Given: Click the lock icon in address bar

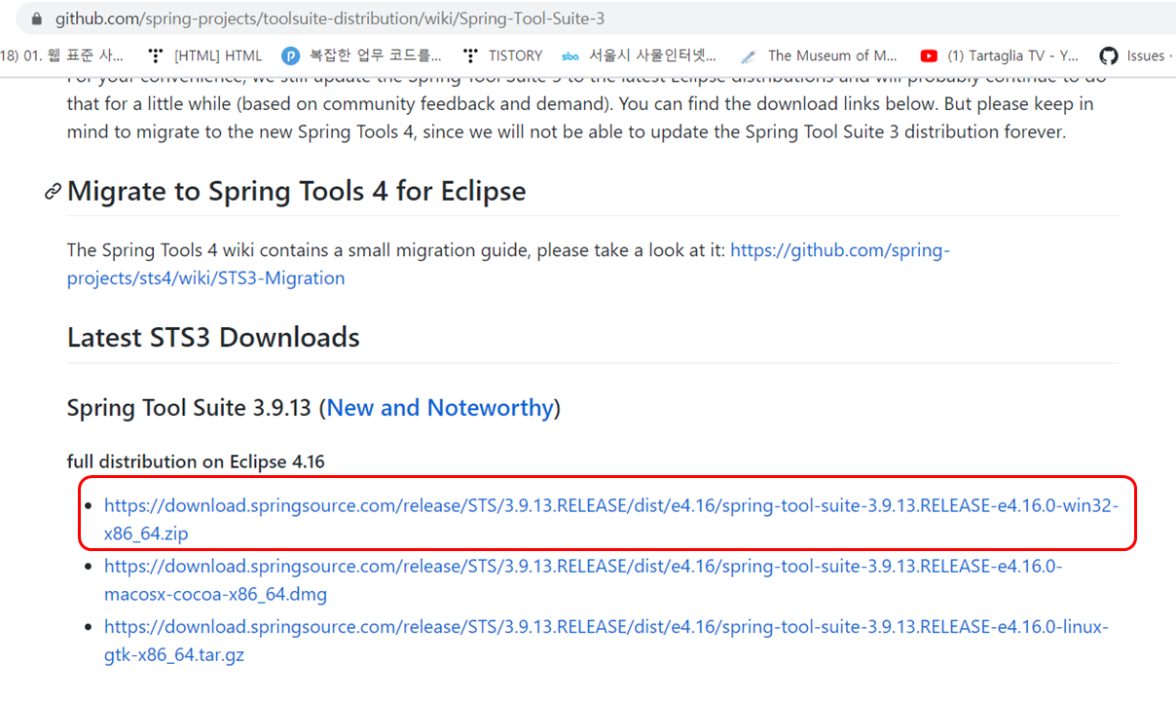Looking at the screenshot, I should 37,18.
